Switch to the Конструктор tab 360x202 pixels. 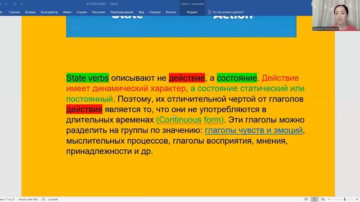tap(49, 12)
